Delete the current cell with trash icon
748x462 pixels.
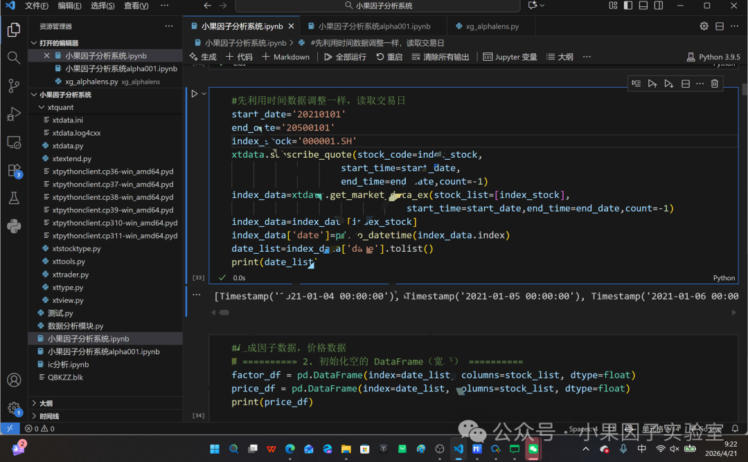714,84
